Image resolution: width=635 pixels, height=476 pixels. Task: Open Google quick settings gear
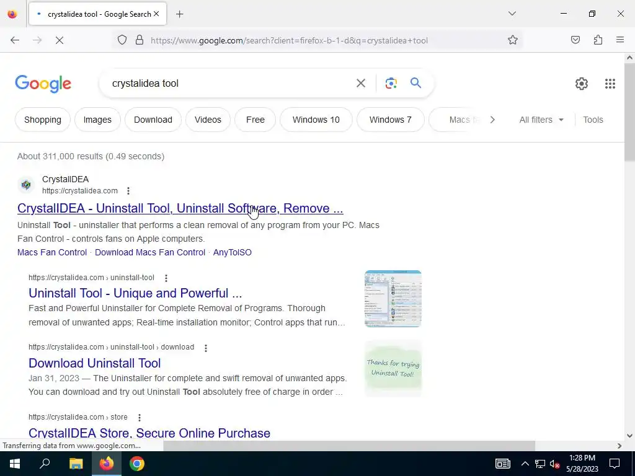click(x=582, y=84)
